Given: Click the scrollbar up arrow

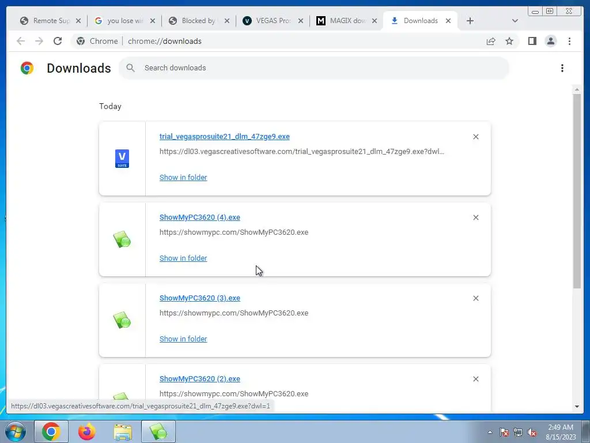Looking at the screenshot, I should (x=577, y=89).
